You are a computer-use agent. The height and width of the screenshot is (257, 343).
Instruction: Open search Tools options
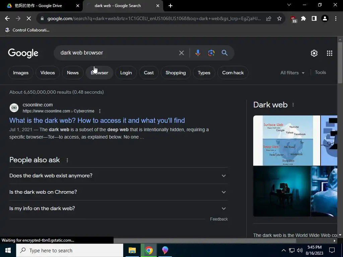(x=320, y=72)
